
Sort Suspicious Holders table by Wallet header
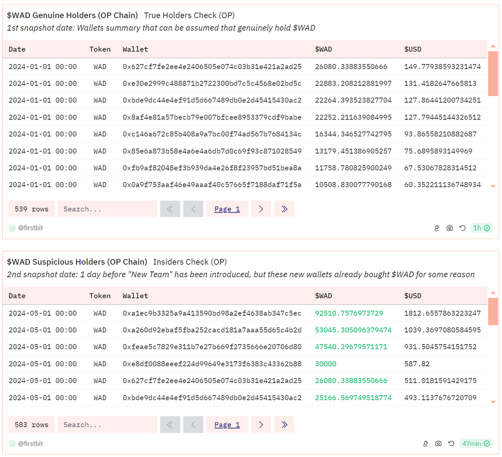tap(135, 296)
